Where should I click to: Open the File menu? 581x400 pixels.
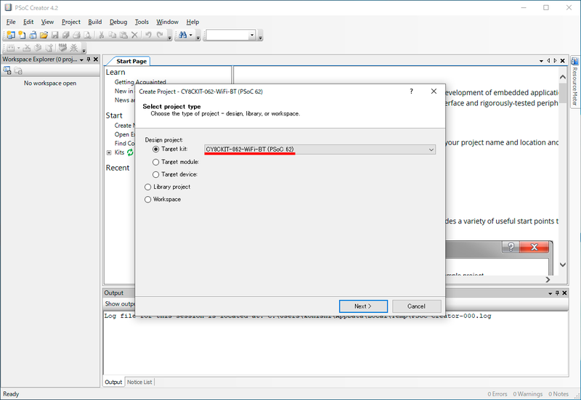pos(11,22)
